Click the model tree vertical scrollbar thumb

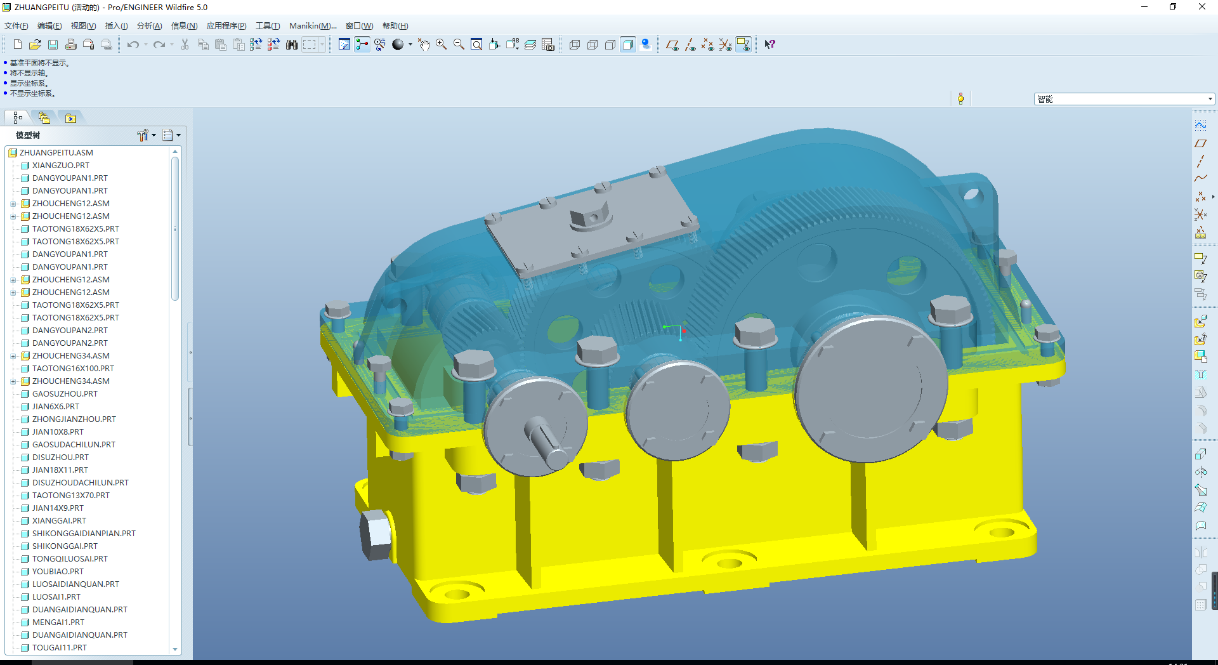(175, 228)
